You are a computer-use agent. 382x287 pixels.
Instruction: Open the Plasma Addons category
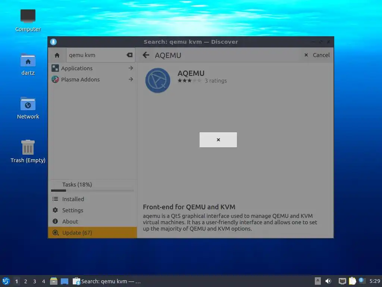coord(93,80)
